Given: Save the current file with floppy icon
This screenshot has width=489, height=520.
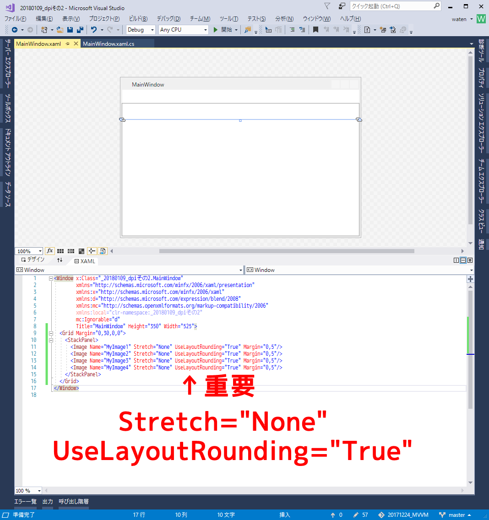Looking at the screenshot, I should (x=70, y=30).
